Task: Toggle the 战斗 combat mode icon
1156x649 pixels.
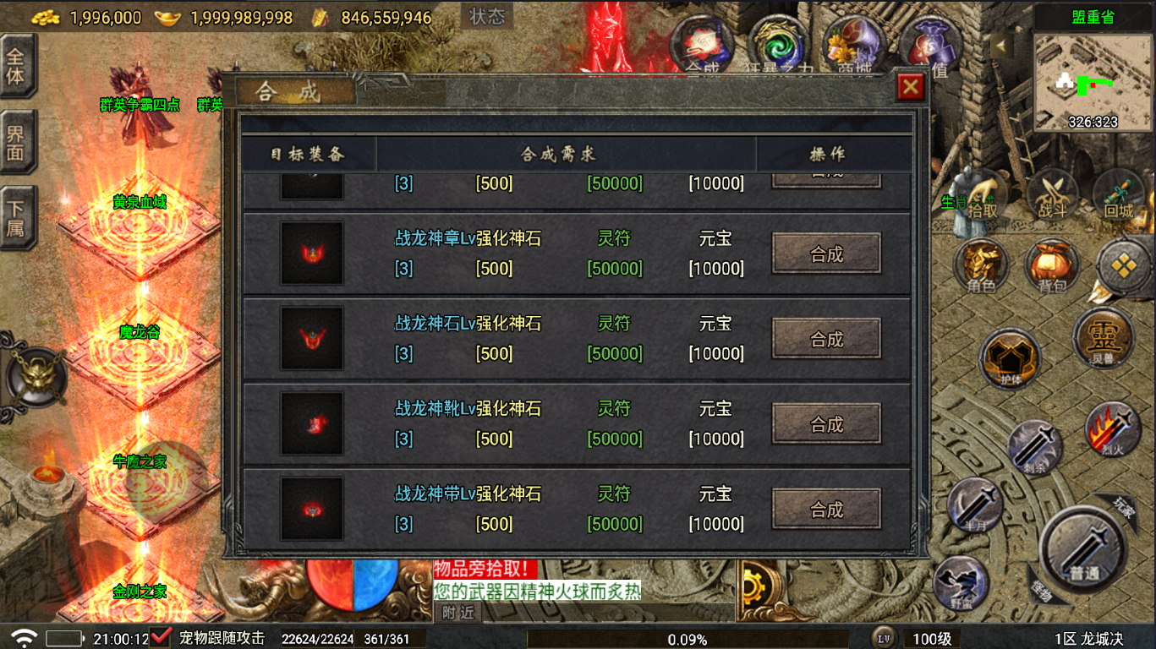Action: pos(1052,196)
